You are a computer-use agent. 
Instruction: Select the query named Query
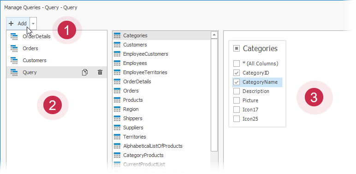click(57, 72)
